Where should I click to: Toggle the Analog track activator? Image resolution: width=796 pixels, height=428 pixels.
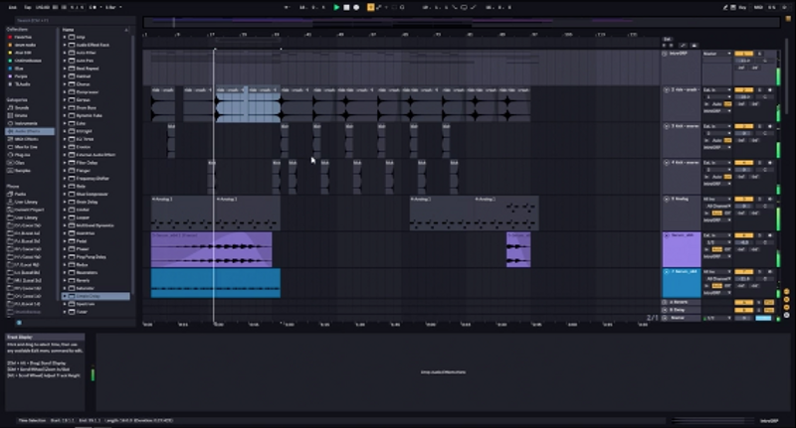coord(743,199)
